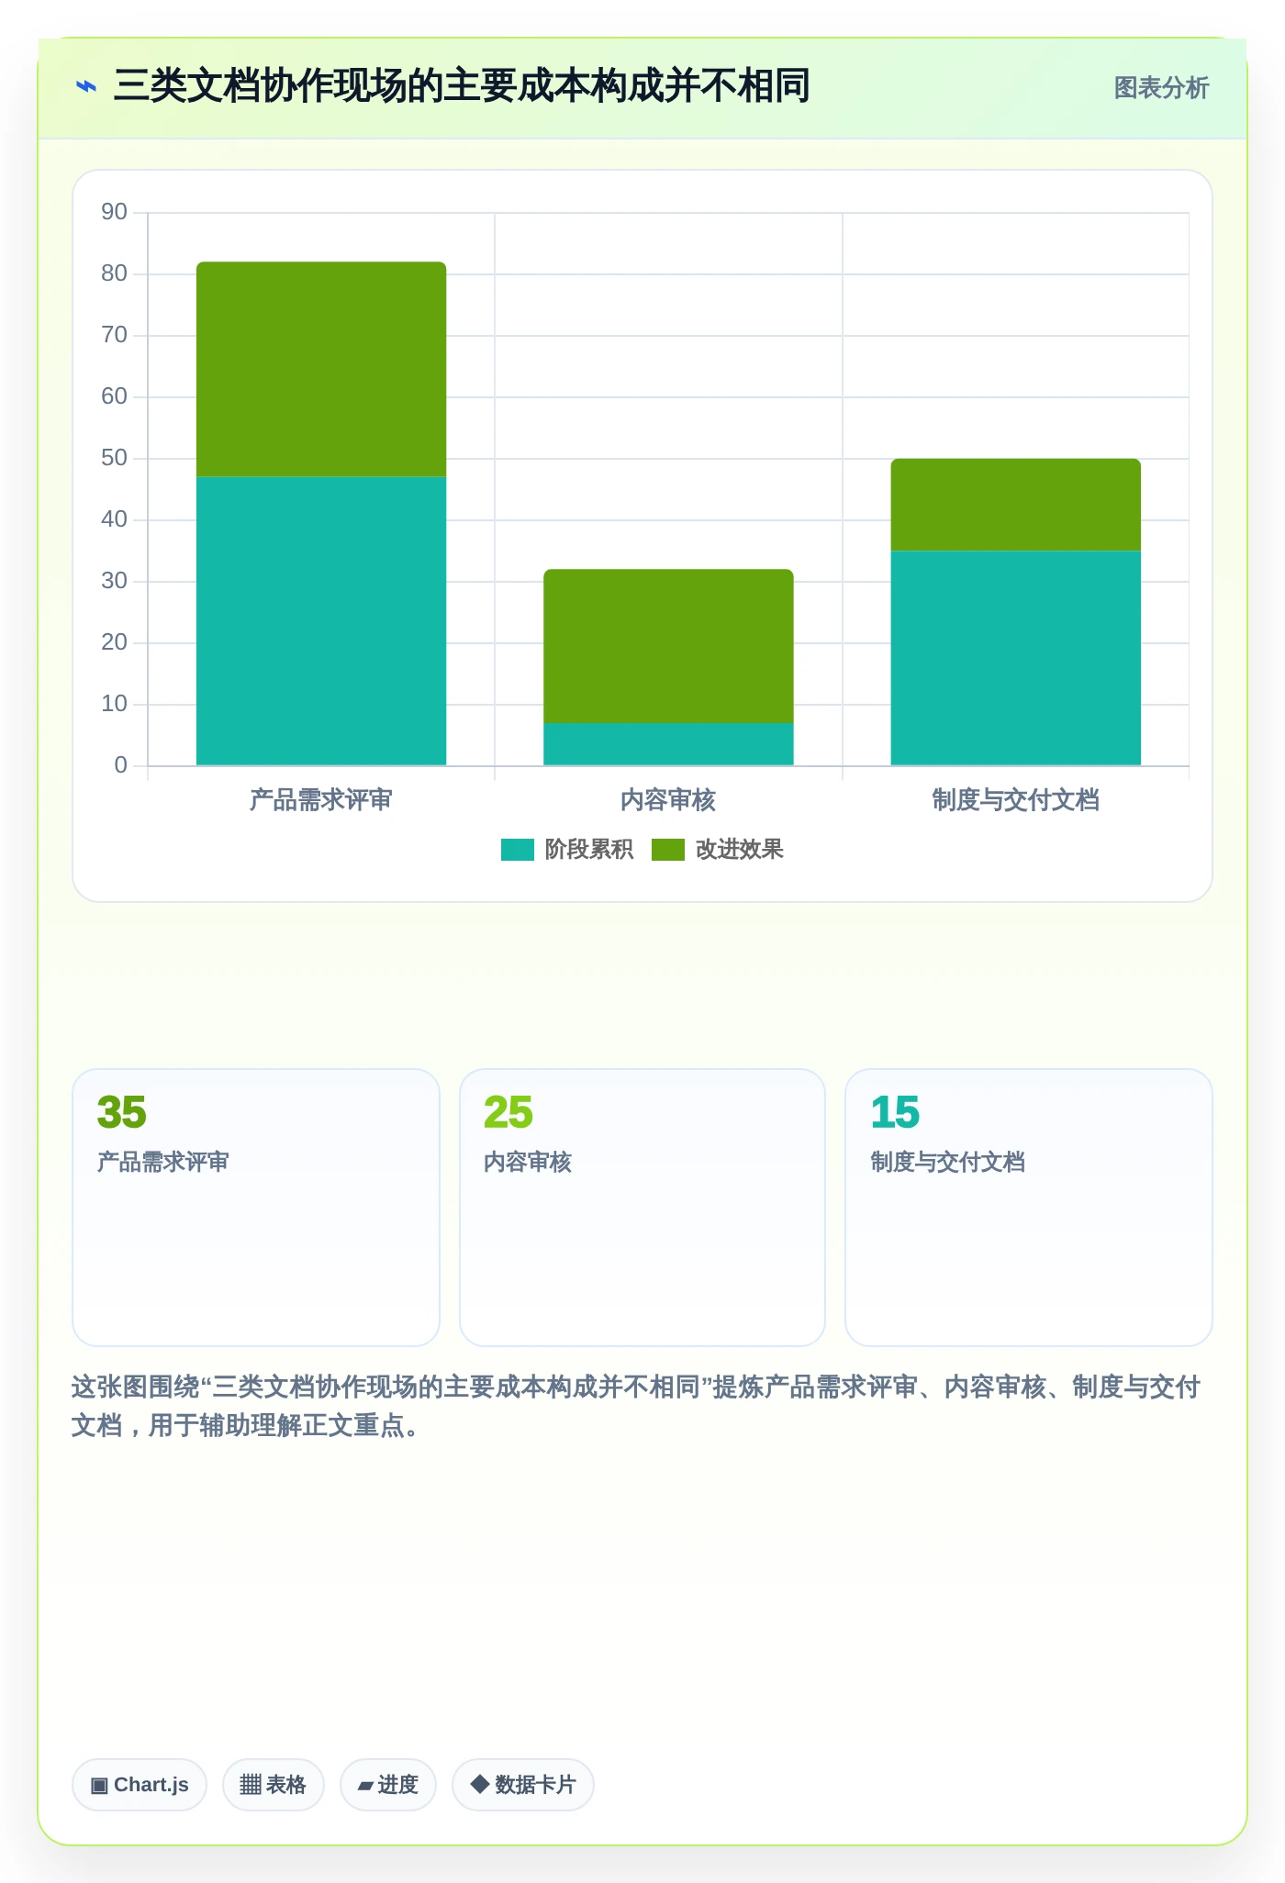The width and height of the screenshot is (1285, 1883).
Task: Toggle the 改进效果 legend item
Action: pyautogui.click(x=718, y=850)
